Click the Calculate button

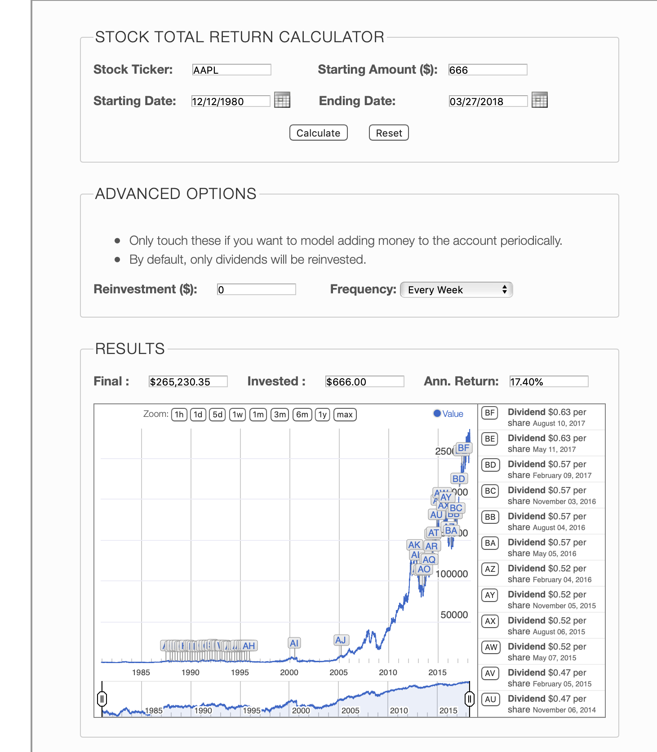click(x=319, y=133)
